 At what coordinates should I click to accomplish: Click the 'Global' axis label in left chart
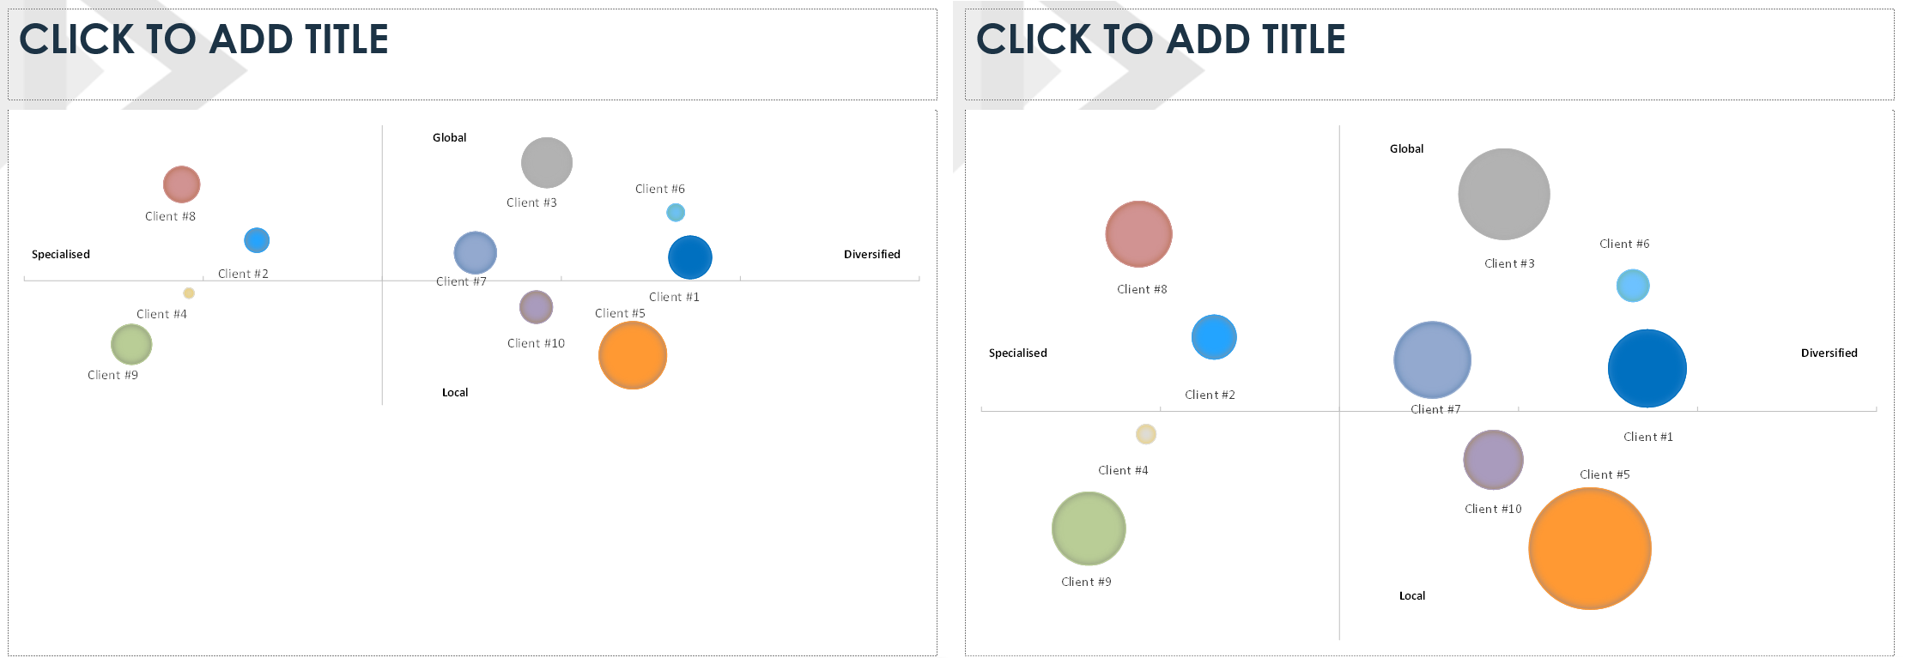pyautogui.click(x=449, y=138)
